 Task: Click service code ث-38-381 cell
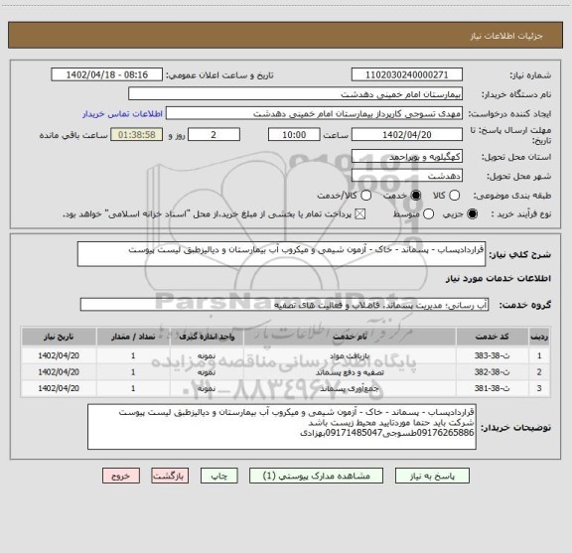pyautogui.click(x=493, y=388)
